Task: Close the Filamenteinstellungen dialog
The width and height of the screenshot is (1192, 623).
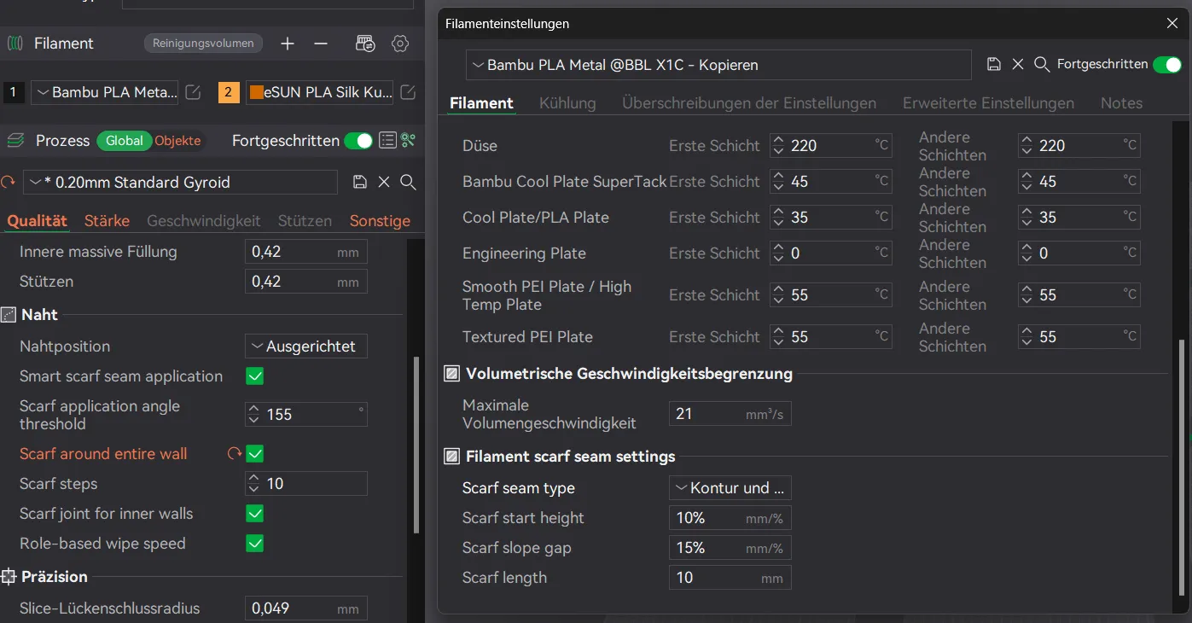Action: pos(1172,23)
